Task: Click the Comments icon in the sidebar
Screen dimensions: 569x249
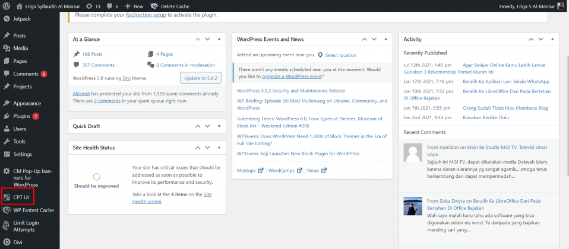Action: (6, 74)
